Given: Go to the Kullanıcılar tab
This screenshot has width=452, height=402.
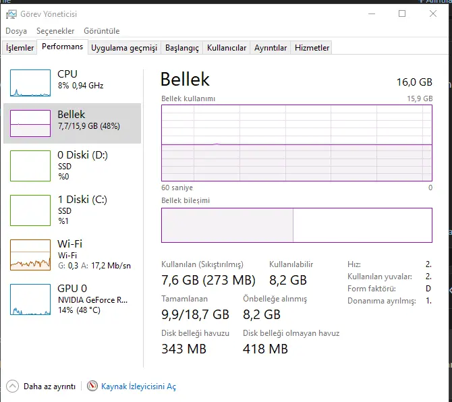Looking at the screenshot, I should (x=227, y=47).
